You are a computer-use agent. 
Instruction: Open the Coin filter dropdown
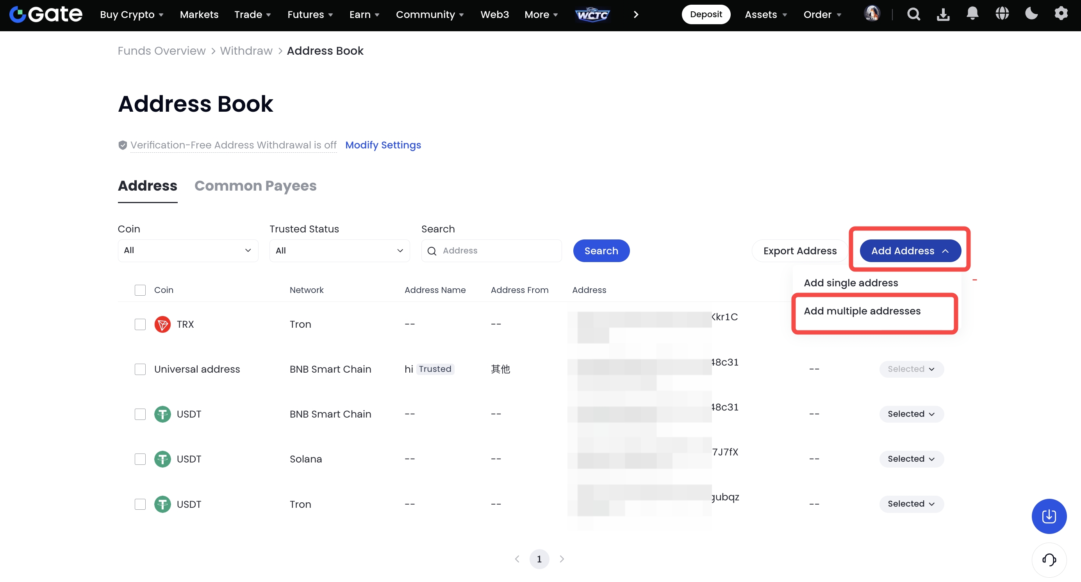(x=187, y=250)
